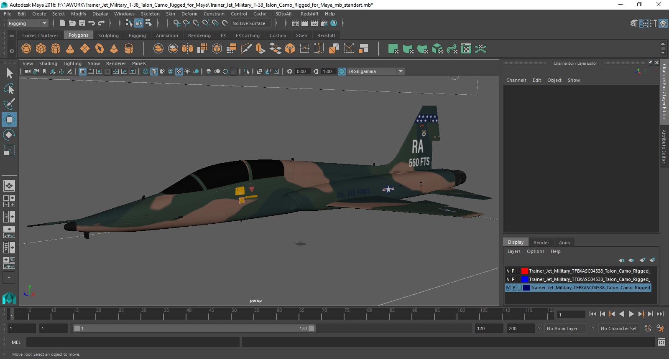The height and width of the screenshot is (359, 669).
Task: Click the Undo arrow icon
Action: tap(92, 23)
